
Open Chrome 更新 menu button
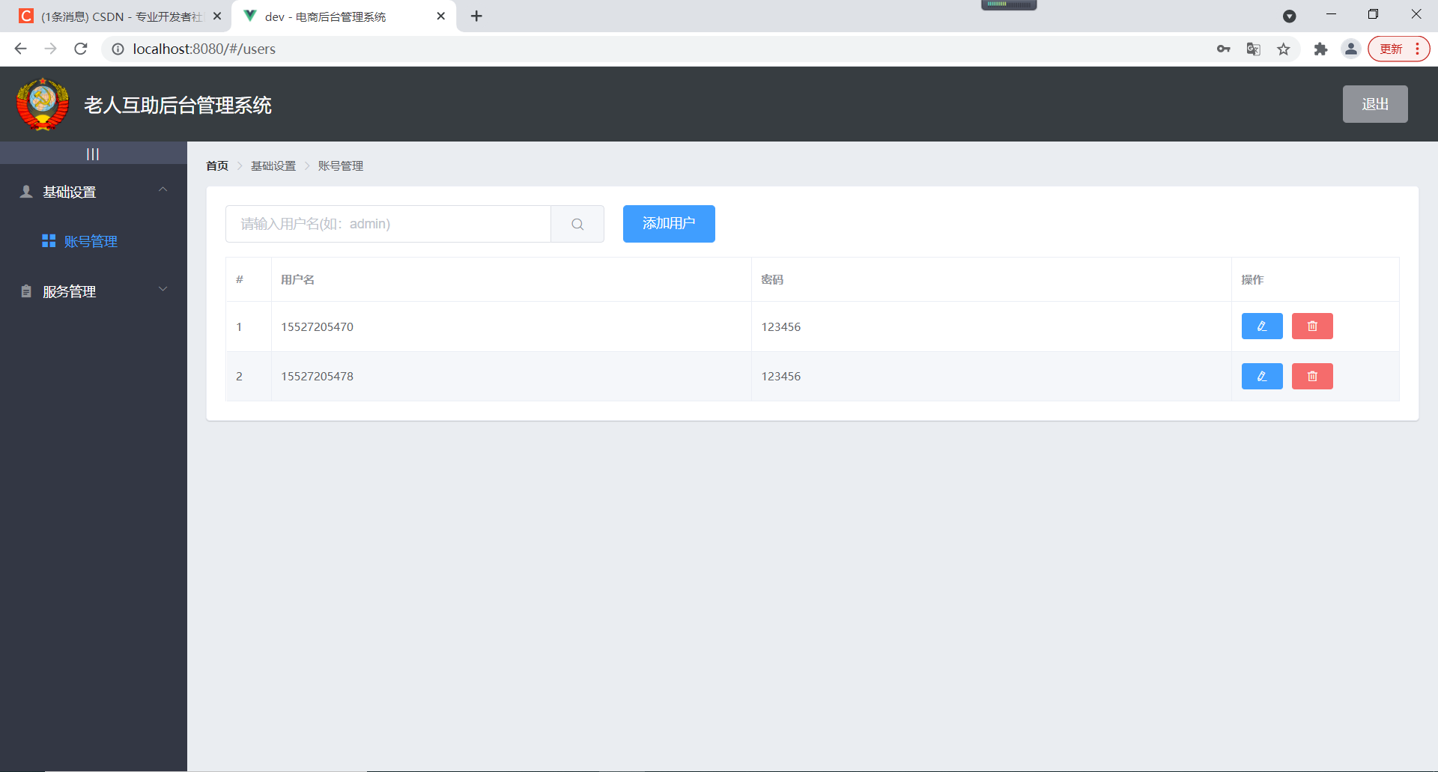click(1398, 49)
